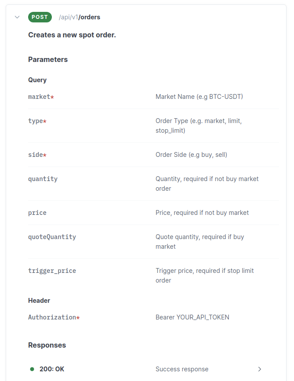
Task: Click the Authorization header name
Action: 52,317
